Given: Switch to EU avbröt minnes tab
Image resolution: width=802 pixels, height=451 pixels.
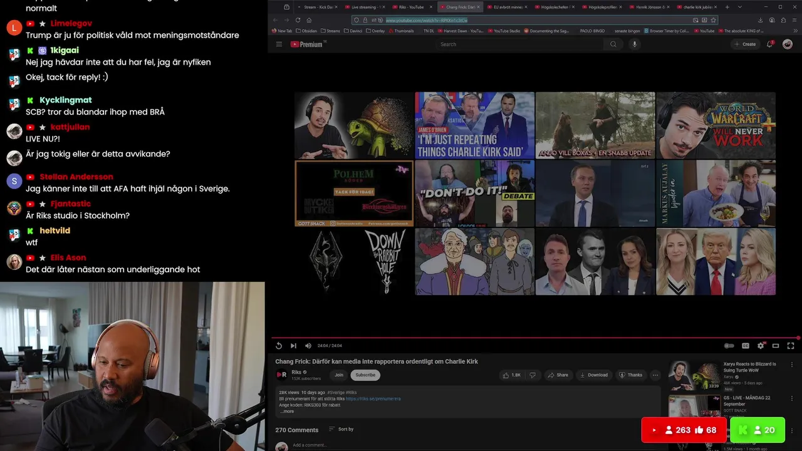Looking at the screenshot, I should [x=508, y=7].
